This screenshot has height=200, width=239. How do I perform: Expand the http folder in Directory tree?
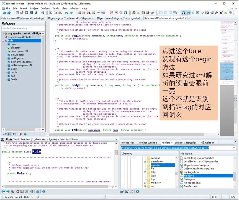click(145, 172)
